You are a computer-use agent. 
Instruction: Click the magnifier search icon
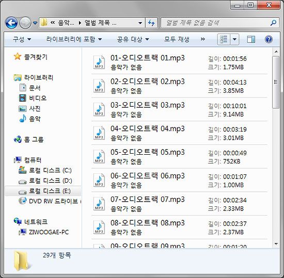(x=273, y=23)
